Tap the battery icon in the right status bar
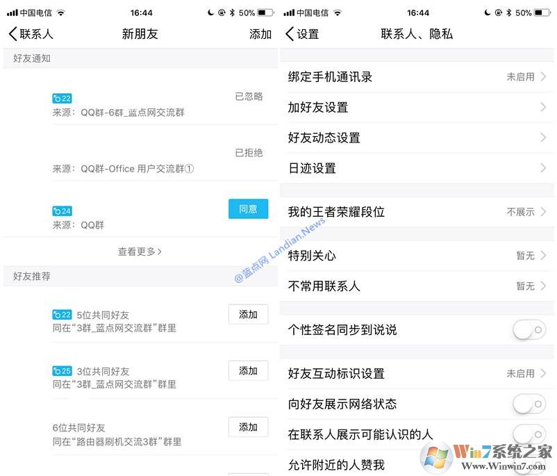 543,13
